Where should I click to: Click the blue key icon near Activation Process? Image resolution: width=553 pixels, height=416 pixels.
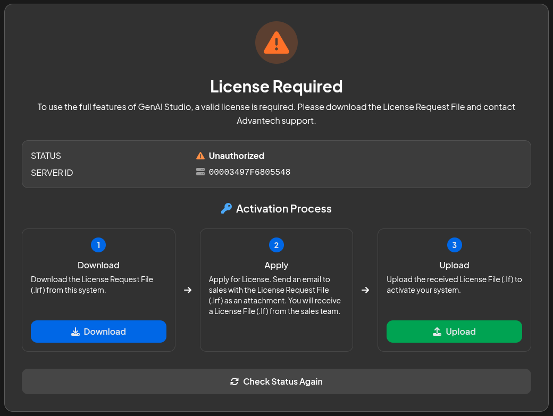227,208
